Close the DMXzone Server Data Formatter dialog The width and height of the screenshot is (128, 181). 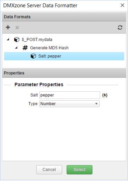[122, 5]
